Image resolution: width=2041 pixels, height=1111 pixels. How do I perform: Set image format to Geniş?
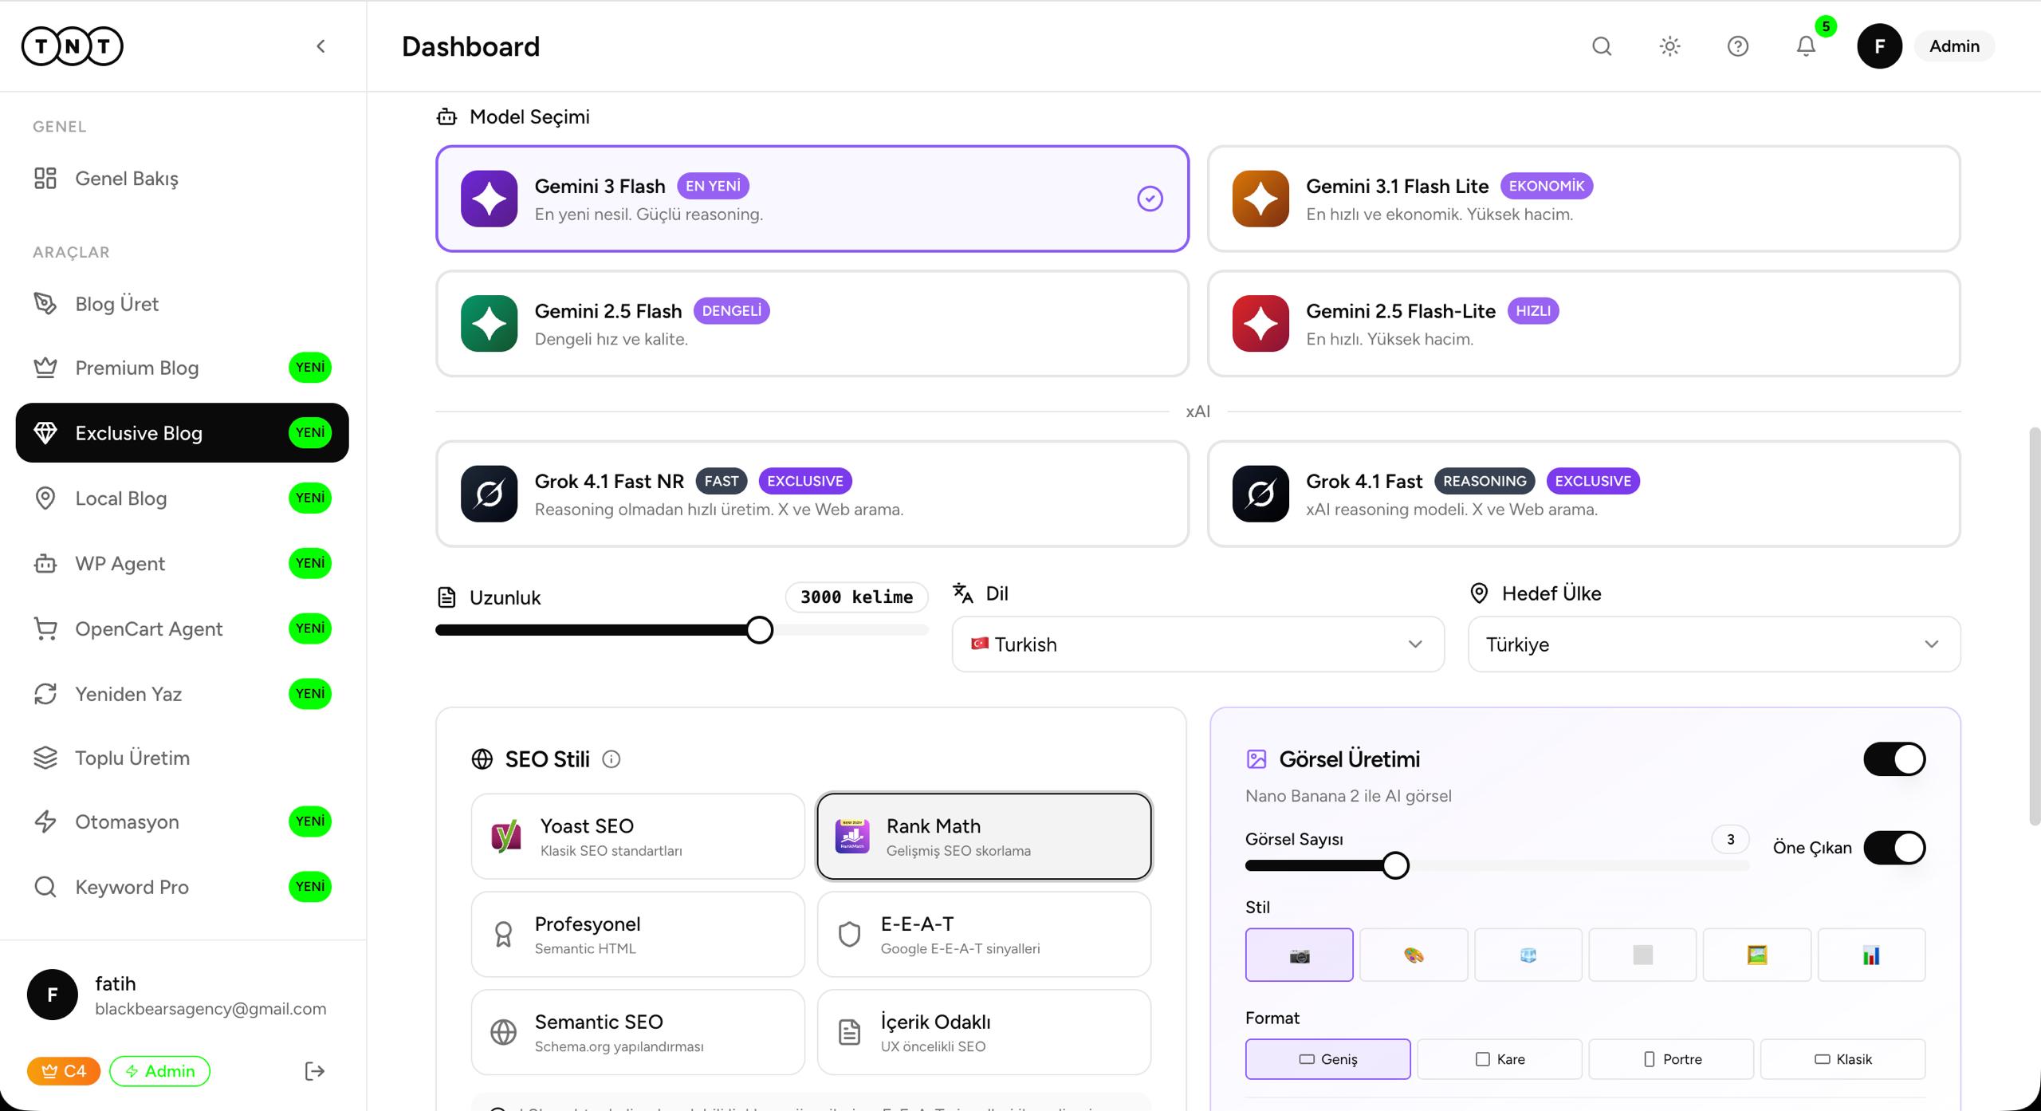point(1327,1059)
